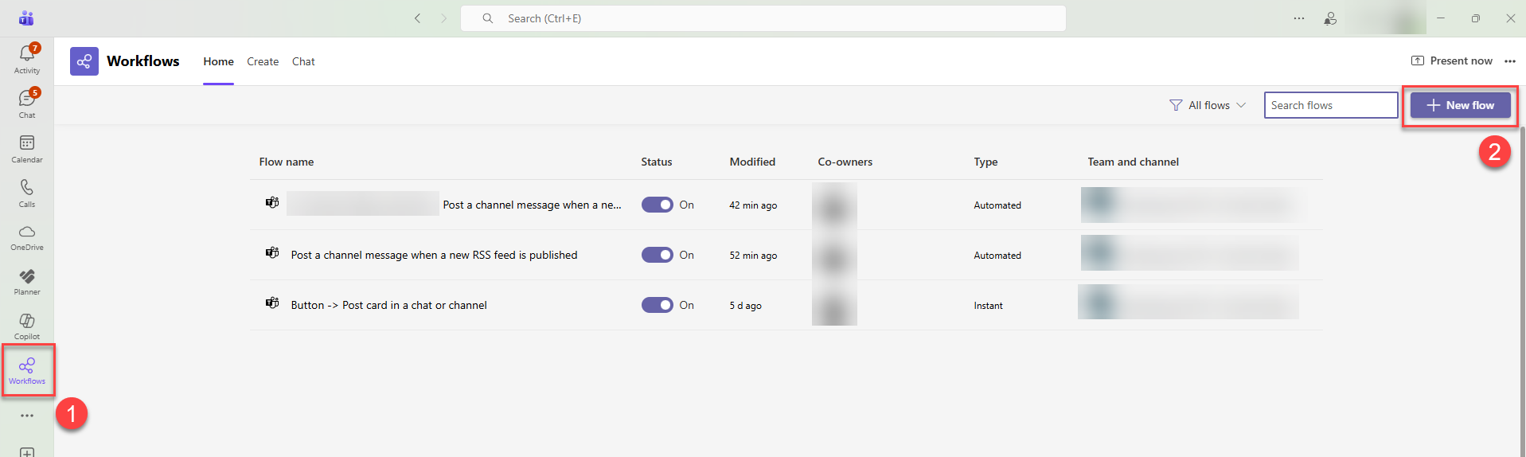1526x457 pixels.
Task: Toggle off the Button post card flow
Action: [x=657, y=305]
